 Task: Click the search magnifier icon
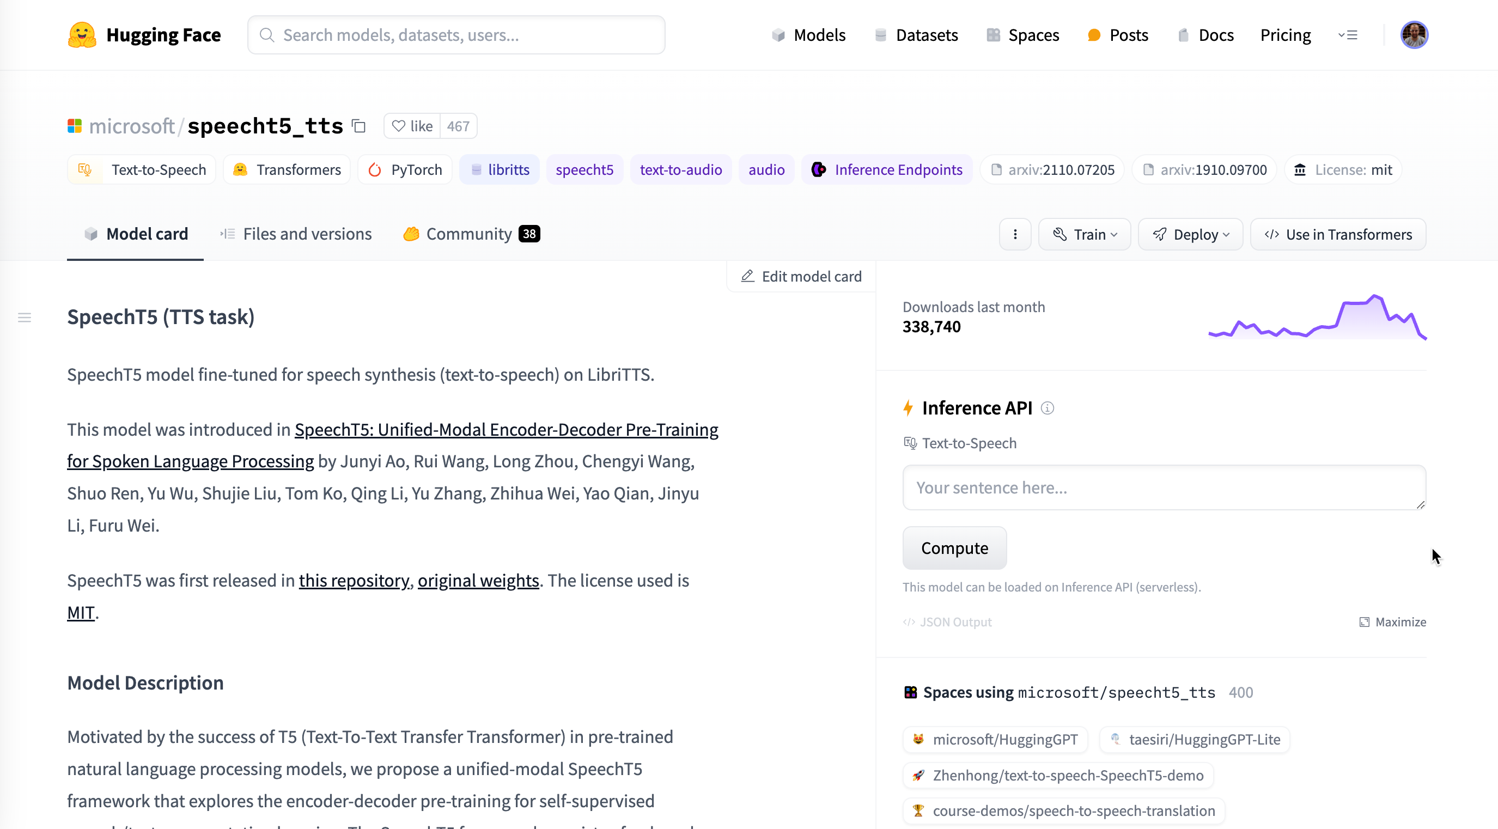pos(267,35)
